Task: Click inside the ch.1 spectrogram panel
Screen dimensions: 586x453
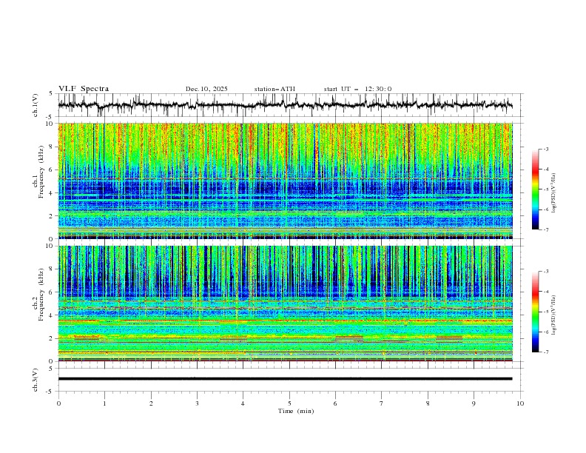Action: 286,181
